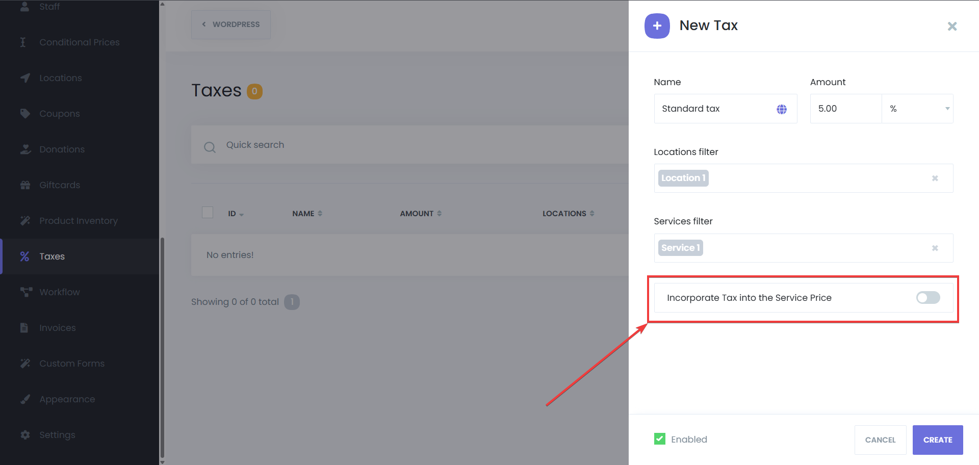Click the Amount value field
The image size is (979, 465).
[846, 109]
